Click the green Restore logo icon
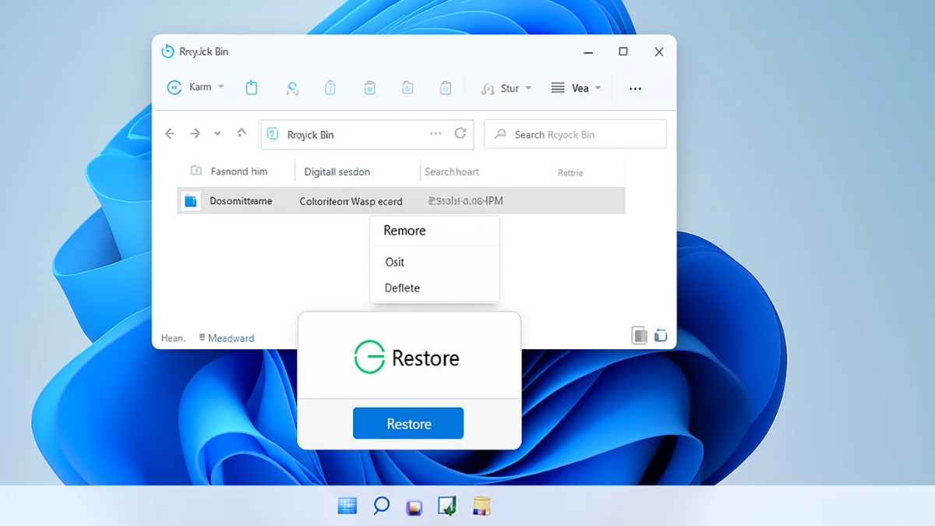This screenshot has height=526, width=935. tap(369, 358)
